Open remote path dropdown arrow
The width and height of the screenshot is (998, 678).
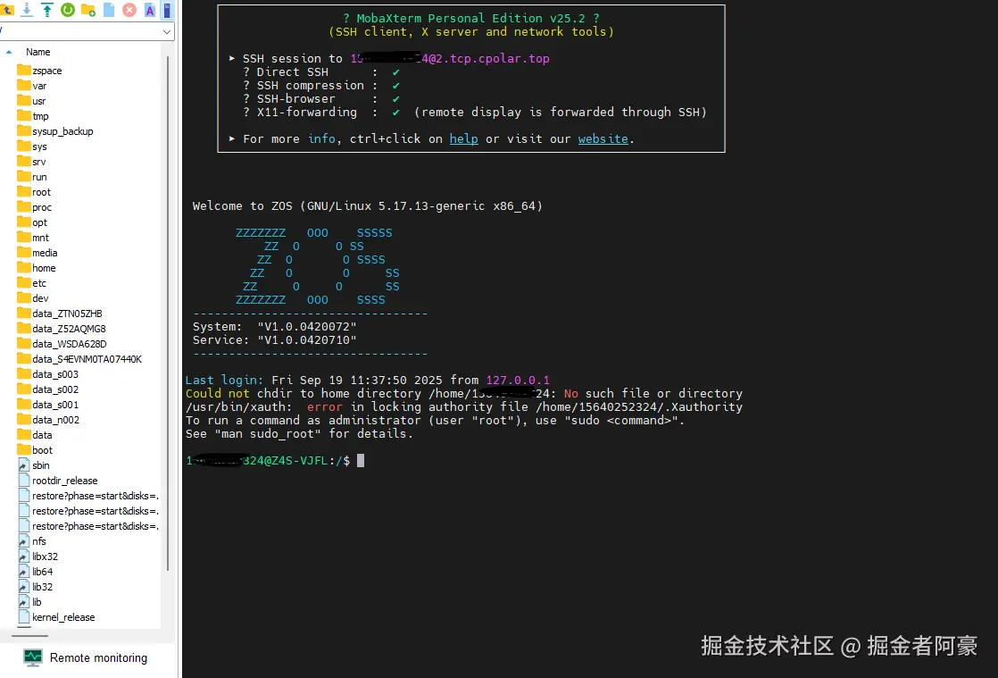pyautogui.click(x=167, y=31)
